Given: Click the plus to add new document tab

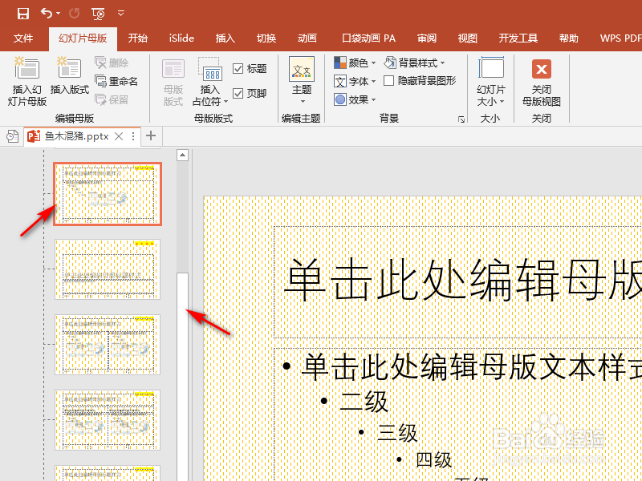Looking at the screenshot, I should click(x=151, y=135).
